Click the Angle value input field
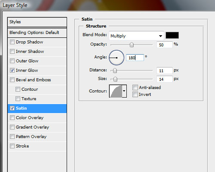The height and width of the screenshot is (172, 215). coord(135,58)
